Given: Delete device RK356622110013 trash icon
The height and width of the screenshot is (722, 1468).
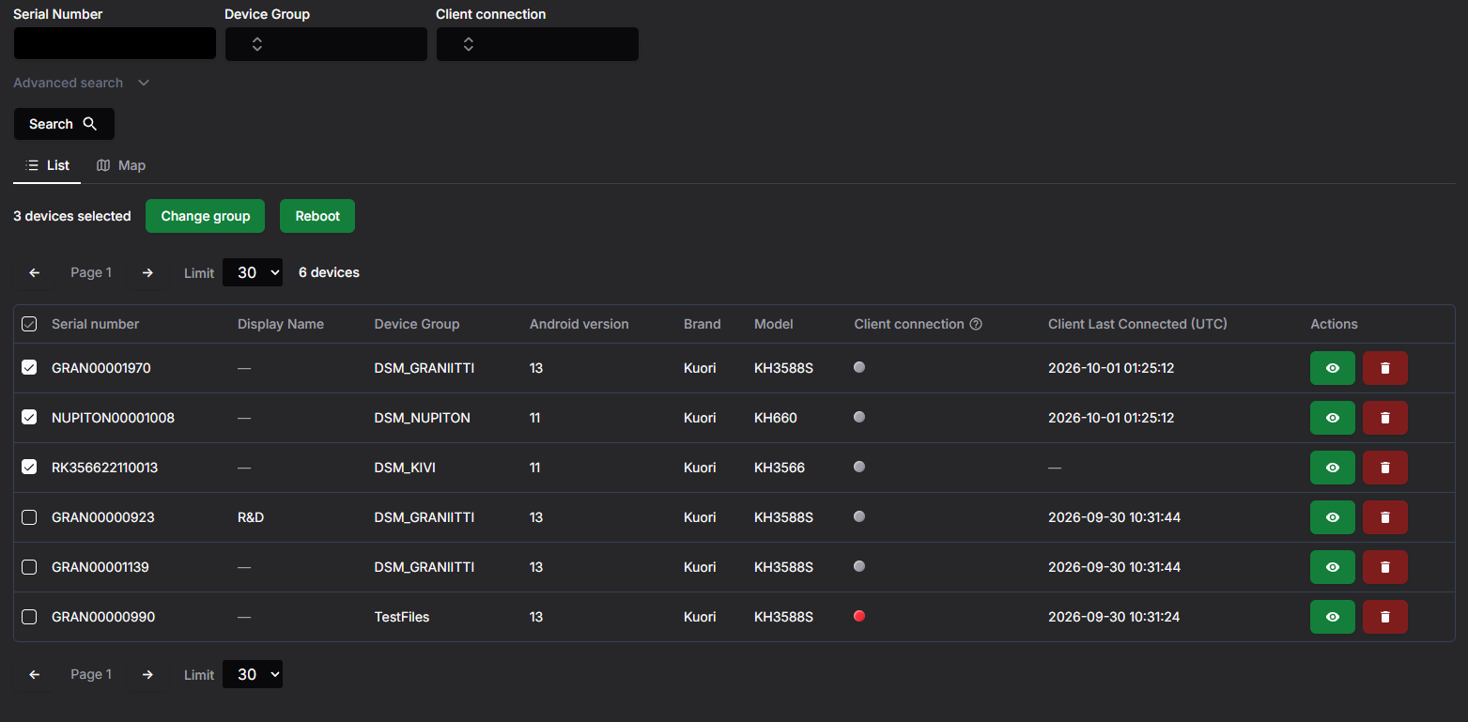Looking at the screenshot, I should click(x=1385, y=468).
